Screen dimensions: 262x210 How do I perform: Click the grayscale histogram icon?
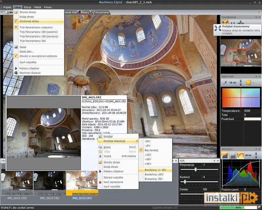tap(233, 155)
